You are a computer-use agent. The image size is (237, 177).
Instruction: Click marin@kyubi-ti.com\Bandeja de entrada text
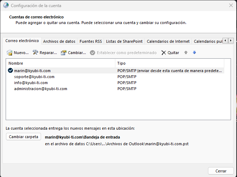pyautogui.click(x=82, y=137)
